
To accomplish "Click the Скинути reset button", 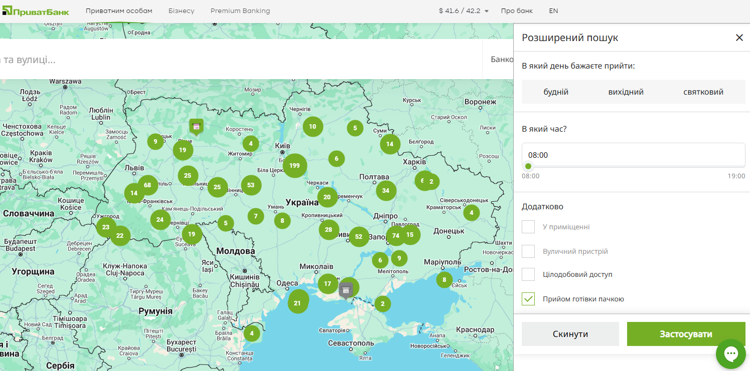I will (570, 334).
